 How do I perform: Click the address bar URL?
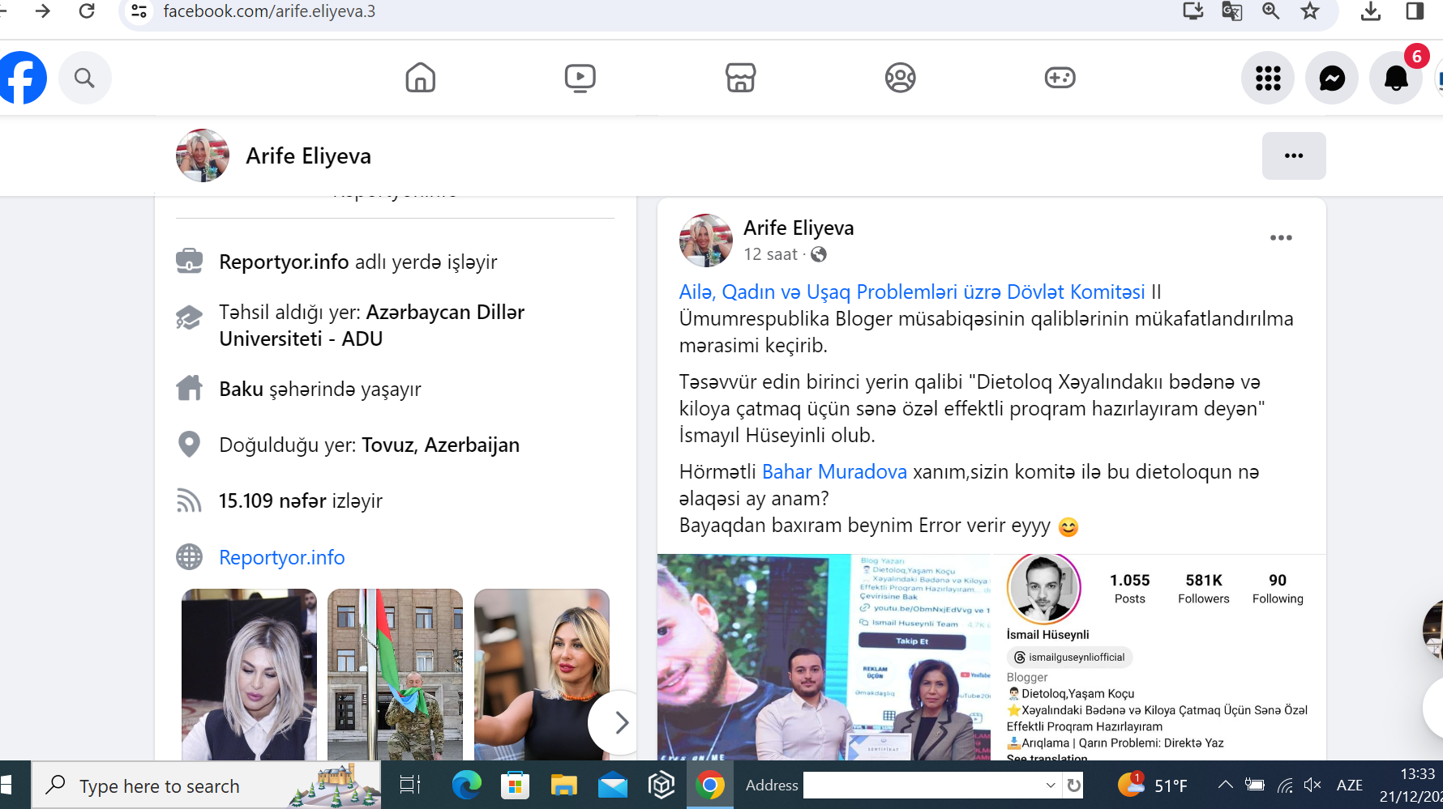[269, 11]
